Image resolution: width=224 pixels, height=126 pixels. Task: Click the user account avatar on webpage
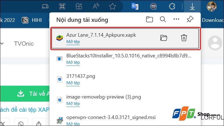pyautogui.click(x=215, y=43)
